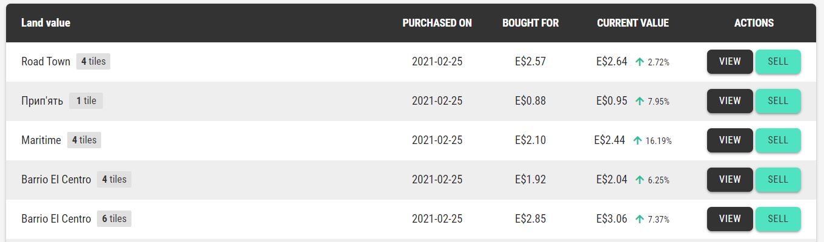Click green up arrow next to 16.19%
This screenshot has height=242, width=824.
(637, 140)
